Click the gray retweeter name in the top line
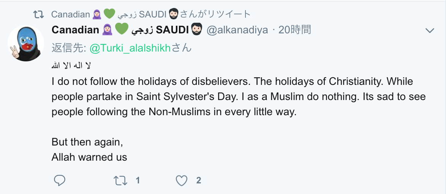The image size is (446, 194). click(x=70, y=14)
